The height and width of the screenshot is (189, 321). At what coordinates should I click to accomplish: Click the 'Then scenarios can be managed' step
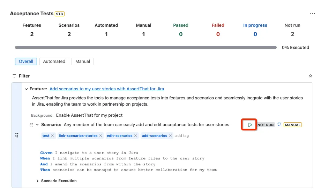point(128,170)
